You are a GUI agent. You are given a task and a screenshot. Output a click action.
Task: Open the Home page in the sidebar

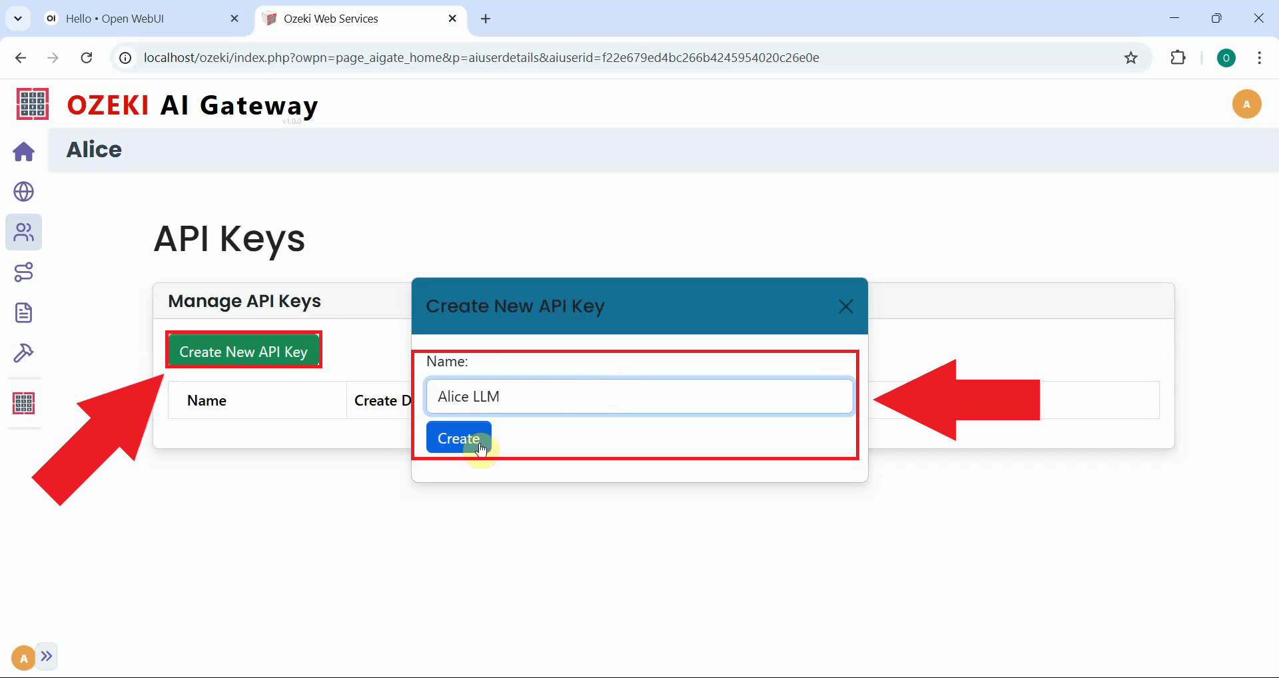(x=23, y=152)
